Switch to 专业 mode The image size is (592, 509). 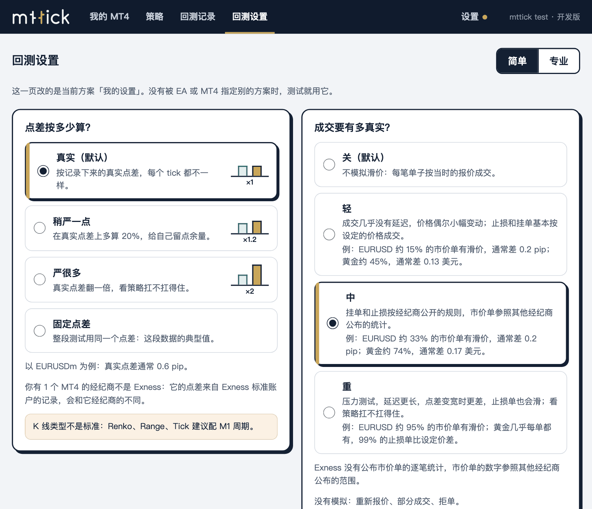pos(559,61)
